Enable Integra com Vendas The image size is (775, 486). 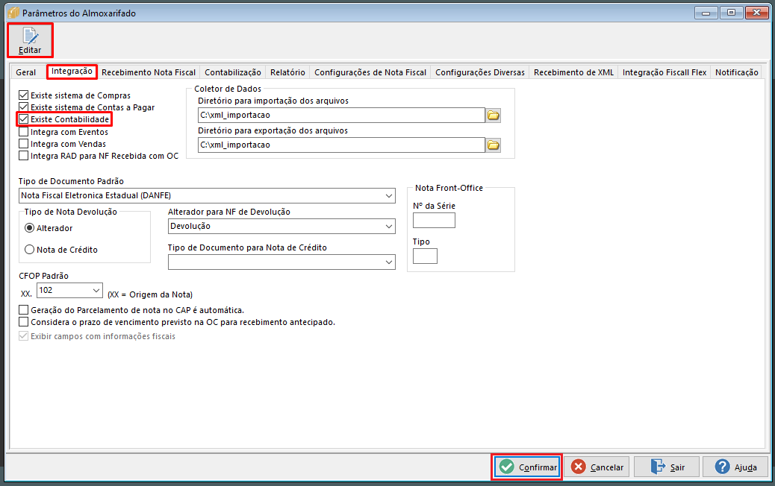coord(23,144)
